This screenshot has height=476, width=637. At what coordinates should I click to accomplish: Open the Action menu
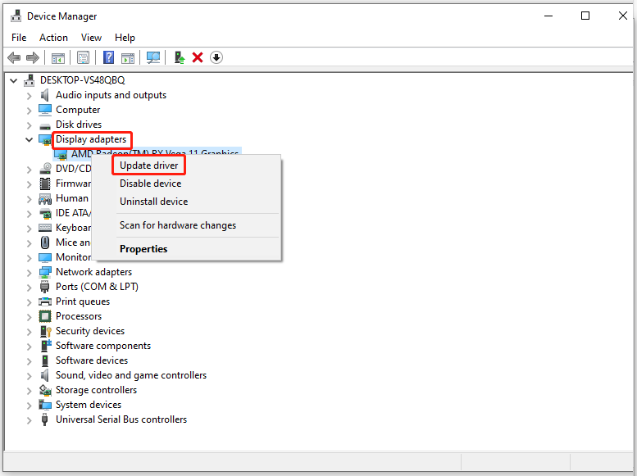pyautogui.click(x=53, y=38)
